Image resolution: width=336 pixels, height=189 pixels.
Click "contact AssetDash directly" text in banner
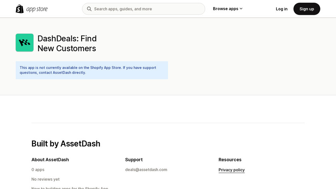tap(62, 72)
